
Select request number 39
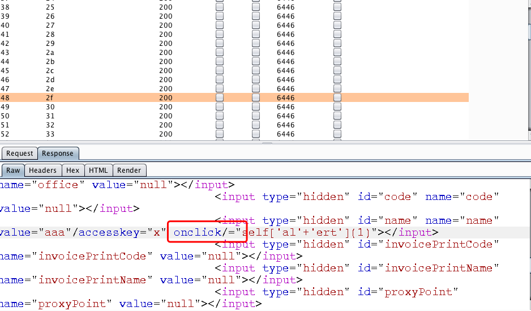point(5,16)
